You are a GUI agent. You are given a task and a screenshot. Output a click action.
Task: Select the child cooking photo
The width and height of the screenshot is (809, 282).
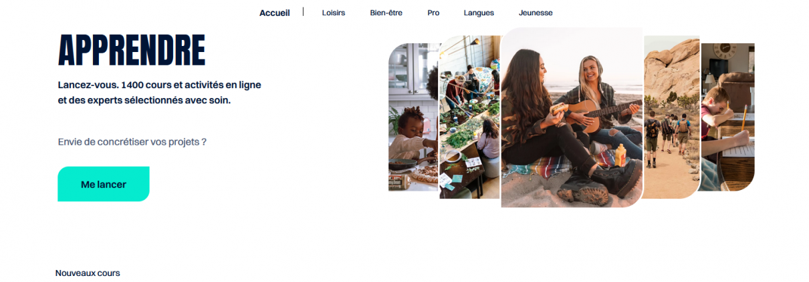tap(413, 117)
